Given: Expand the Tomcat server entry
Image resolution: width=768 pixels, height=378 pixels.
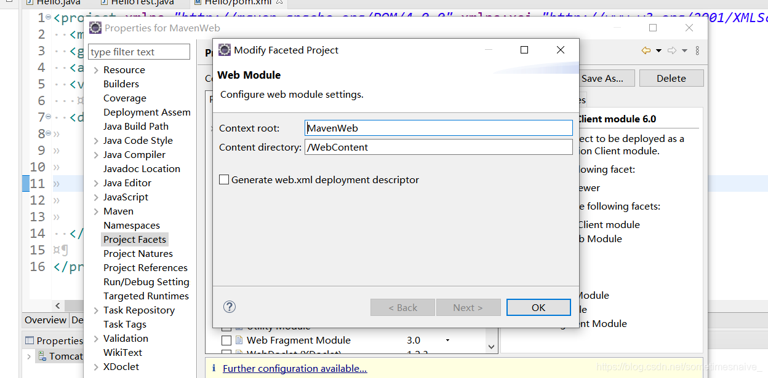Looking at the screenshot, I should coord(29,356).
